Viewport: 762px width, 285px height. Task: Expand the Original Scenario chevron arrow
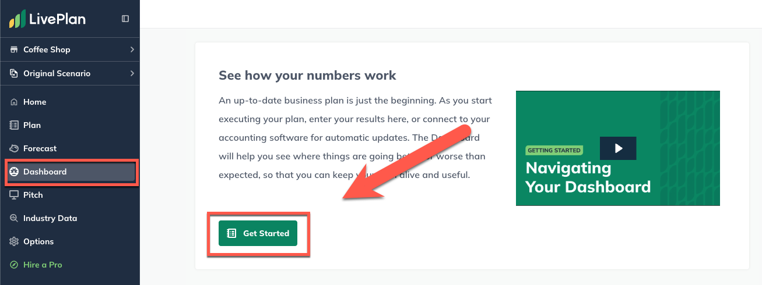(132, 73)
